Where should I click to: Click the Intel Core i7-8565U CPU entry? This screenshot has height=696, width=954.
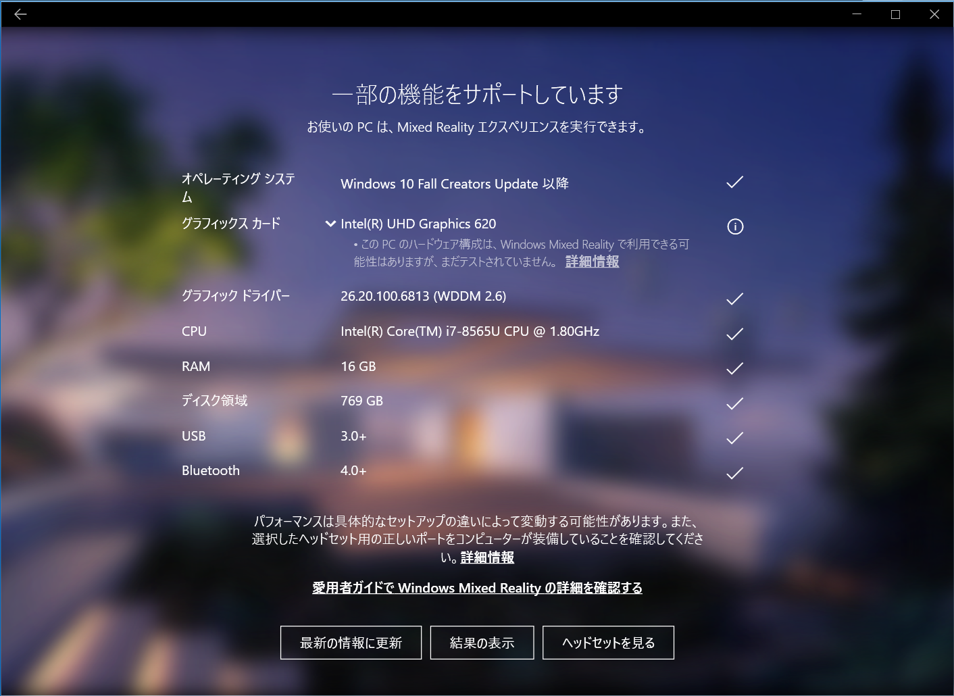470,331
